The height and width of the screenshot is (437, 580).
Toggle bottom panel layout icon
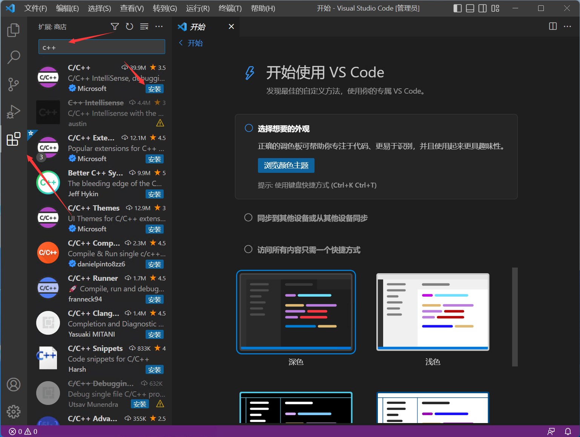(x=470, y=8)
